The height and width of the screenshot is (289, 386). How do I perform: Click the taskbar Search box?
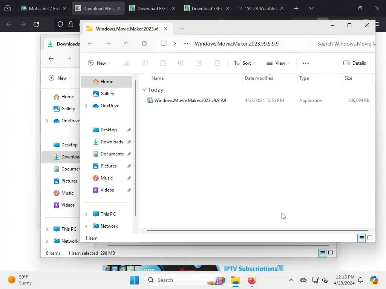point(185,280)
